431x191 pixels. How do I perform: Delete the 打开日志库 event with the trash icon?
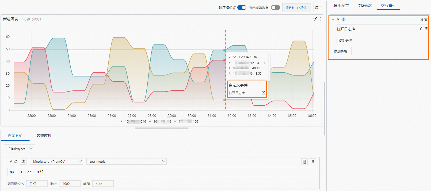pos(426,29)
